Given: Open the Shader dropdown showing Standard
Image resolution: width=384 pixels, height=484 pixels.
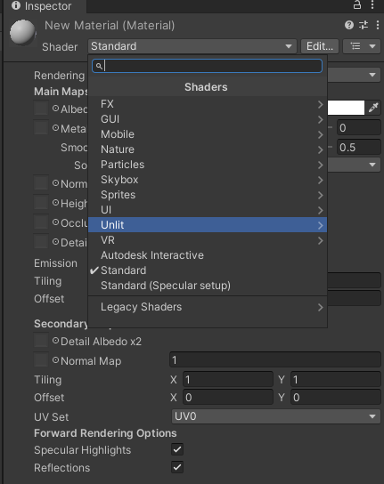Looking at the screenshot, I should point(192,46).
